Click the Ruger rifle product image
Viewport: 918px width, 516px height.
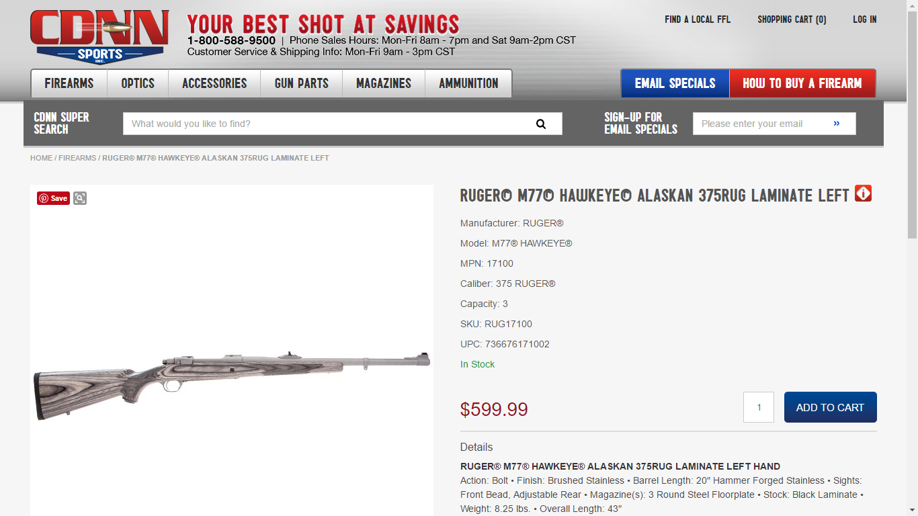tap(232, 380)
